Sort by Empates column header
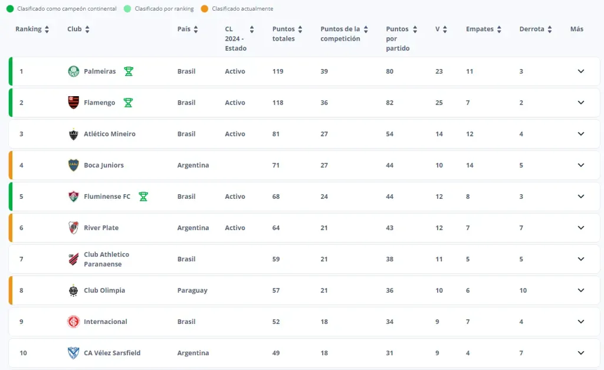Viewport: 604px width, 370px height. point(484,30)
